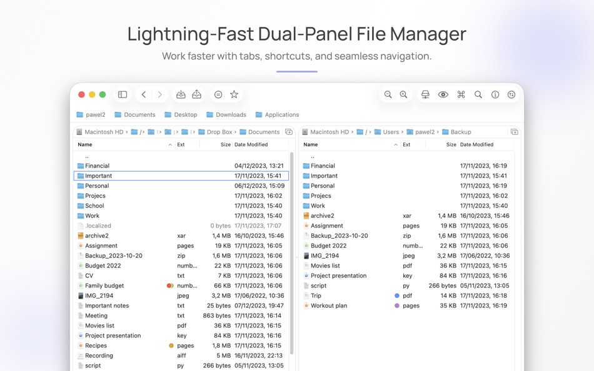Select parent directory entry in right panel
Viewport: 594px width, 371px height.
point(407,156)
